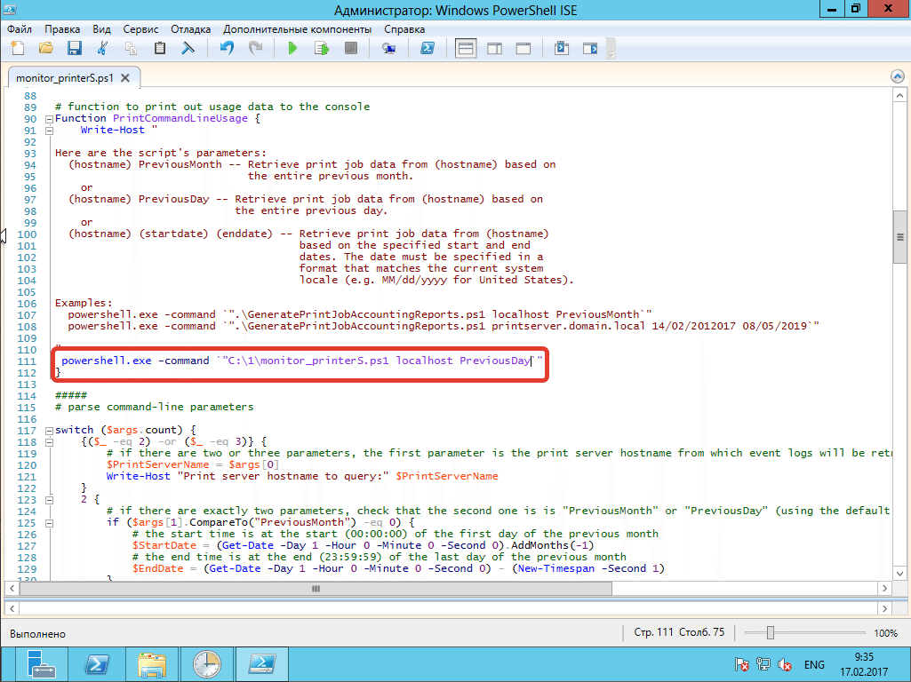This screenshot has height=682, width=911.
Task: Close the monitor_printerS.ps1 tab
Action: coord(125,78)
